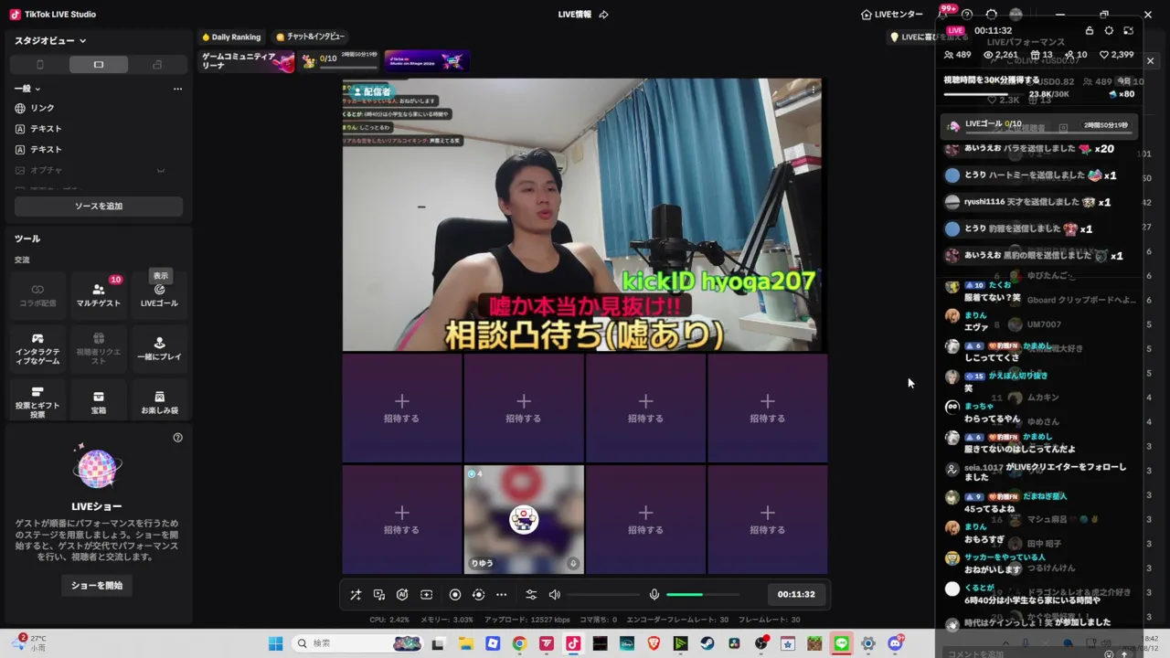Viewport: 1170px width, 658px height.
Task: Click the LIVEに喜びを加える tip
Action: tap(929, 37)
